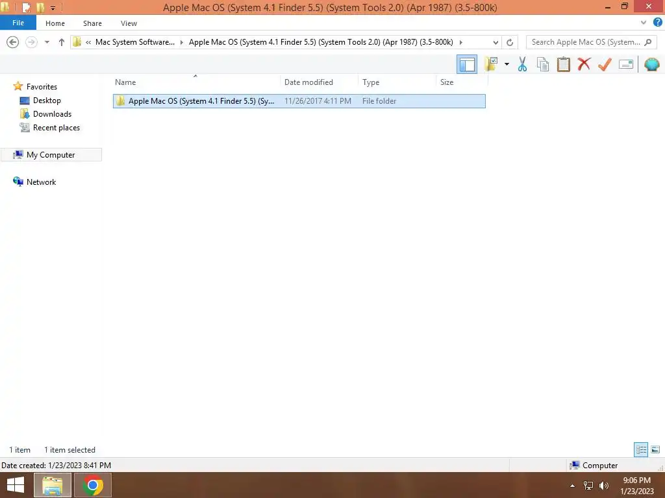Screen dimensions: 665x498
Task: Switch to the View ribbon tab
Action: click(129, 23)
